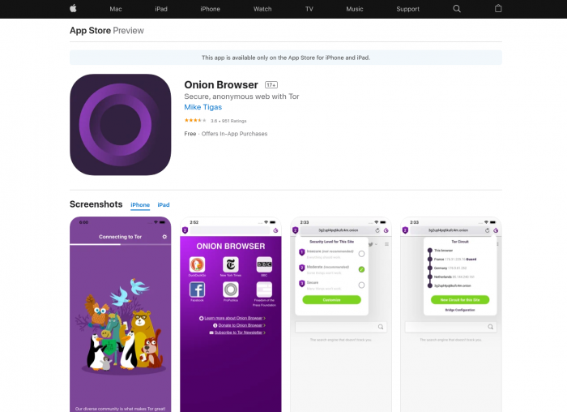Click 'Offers In-App Purchases' text
The image size is (567, 412).
tap(234, 134)
